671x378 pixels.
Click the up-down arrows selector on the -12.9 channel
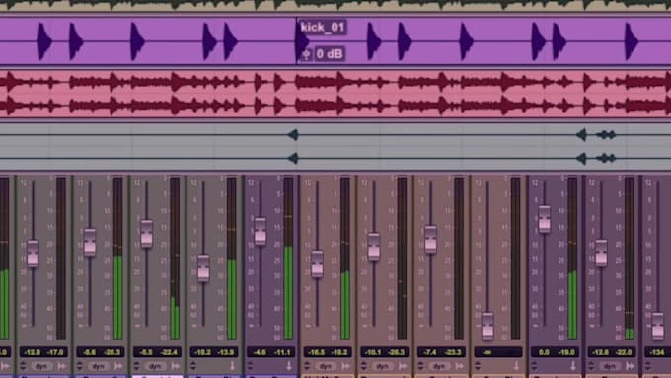23,366
